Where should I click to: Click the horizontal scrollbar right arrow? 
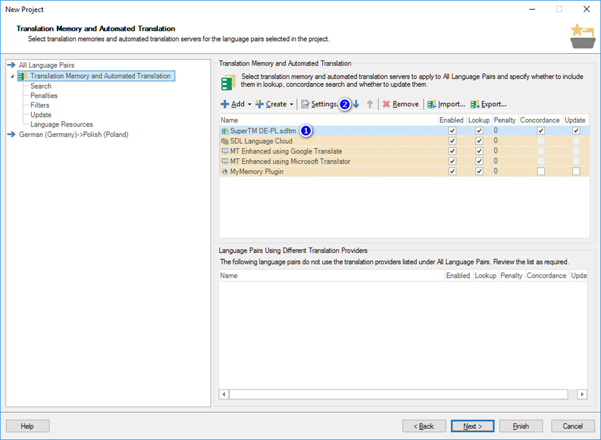tap(582, 394)
